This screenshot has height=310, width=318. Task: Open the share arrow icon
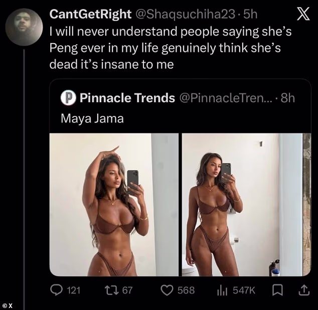pos(303,289)
